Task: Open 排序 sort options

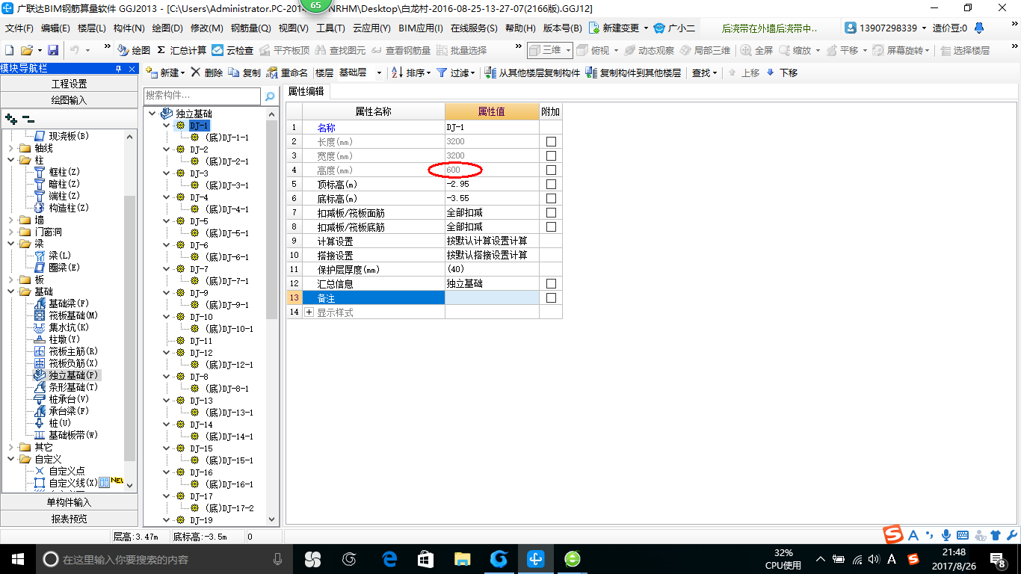Action: click(411, 72)
